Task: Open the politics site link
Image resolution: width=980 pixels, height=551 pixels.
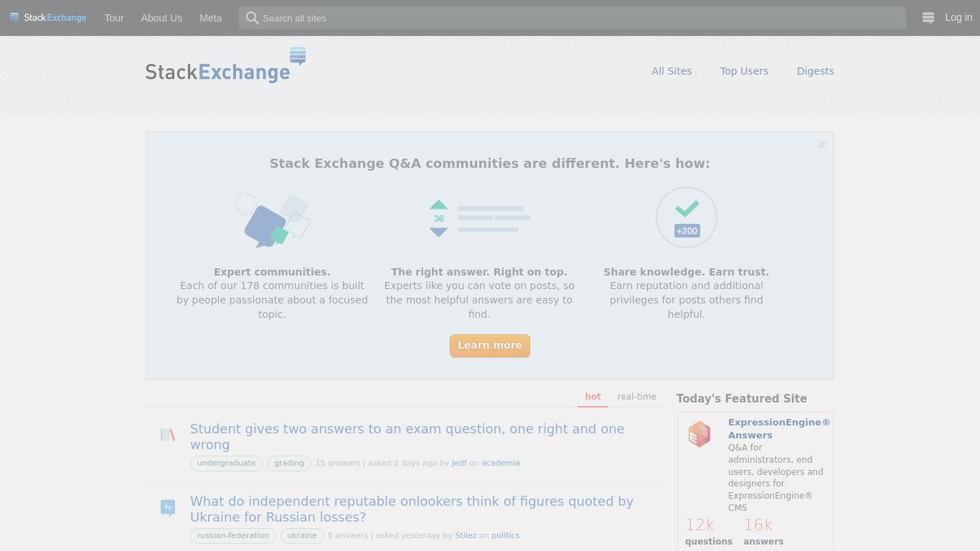Action: point(505,536)
